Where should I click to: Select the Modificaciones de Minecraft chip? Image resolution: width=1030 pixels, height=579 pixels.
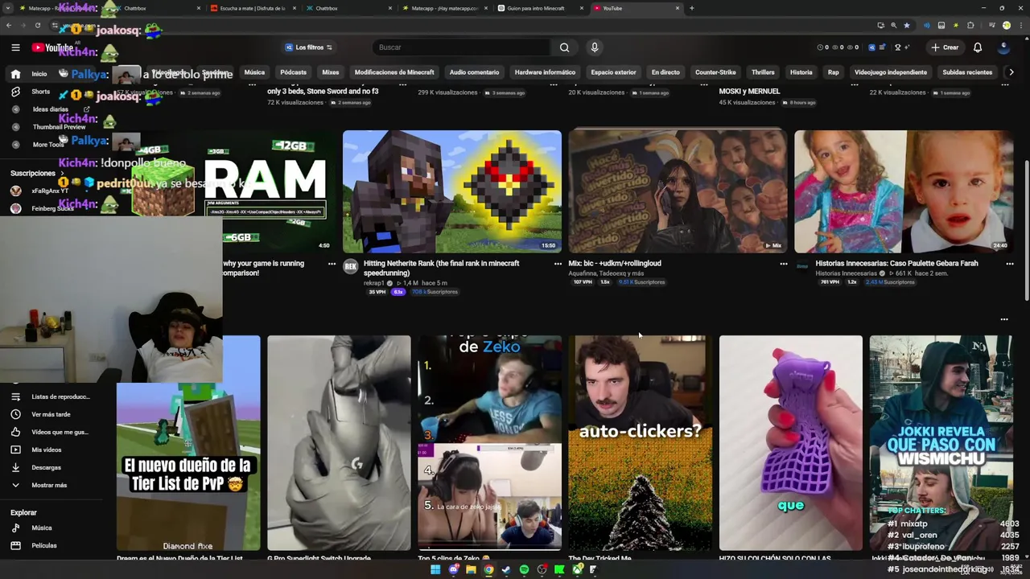click(394, 72)
